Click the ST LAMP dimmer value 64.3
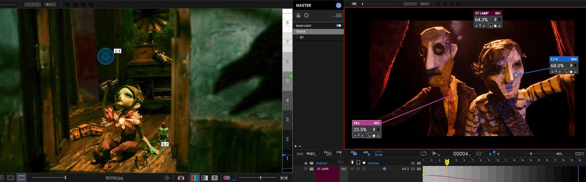586x182 pixels. point(405,169)
